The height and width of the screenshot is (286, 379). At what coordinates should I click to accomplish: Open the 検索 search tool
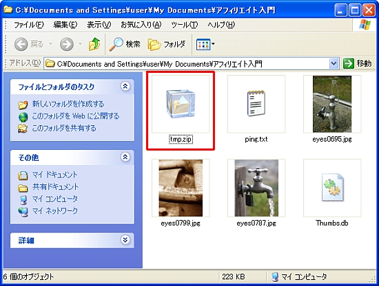click(125, 44)
